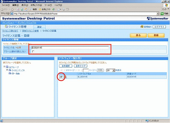Open the 表示(V) menu
Screen dimensions: 170x123
(25, 5)
